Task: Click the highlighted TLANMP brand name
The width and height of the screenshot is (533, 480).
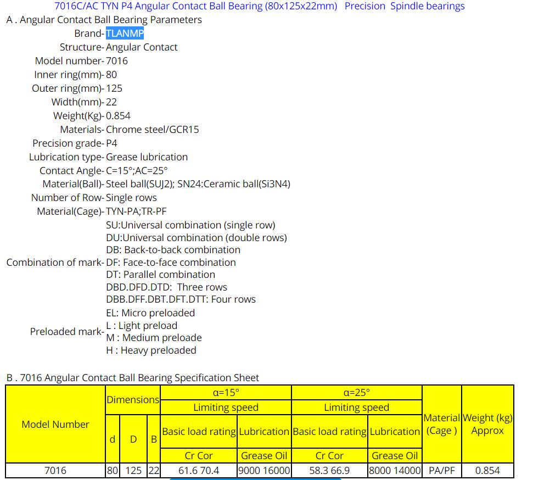Action: [x=125, y=34]
